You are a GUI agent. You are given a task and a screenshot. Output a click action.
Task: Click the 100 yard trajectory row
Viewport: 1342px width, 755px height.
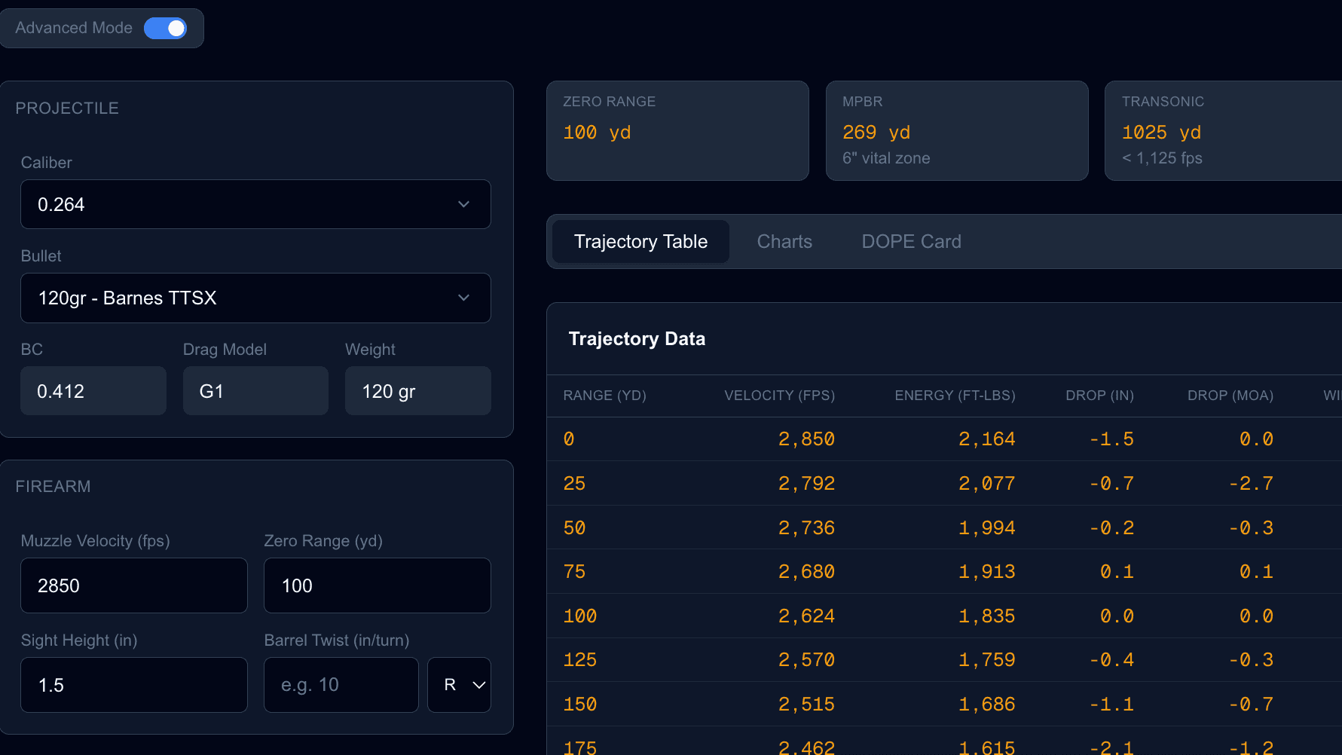(829, 616)
